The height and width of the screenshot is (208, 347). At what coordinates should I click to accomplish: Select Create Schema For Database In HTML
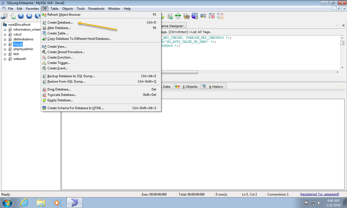click(101, 108)
